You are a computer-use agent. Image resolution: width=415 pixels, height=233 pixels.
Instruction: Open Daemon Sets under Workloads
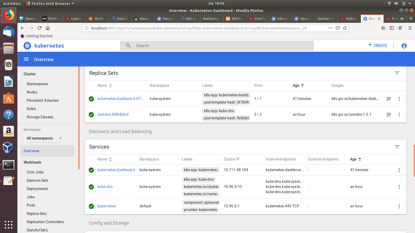[37, 180]
